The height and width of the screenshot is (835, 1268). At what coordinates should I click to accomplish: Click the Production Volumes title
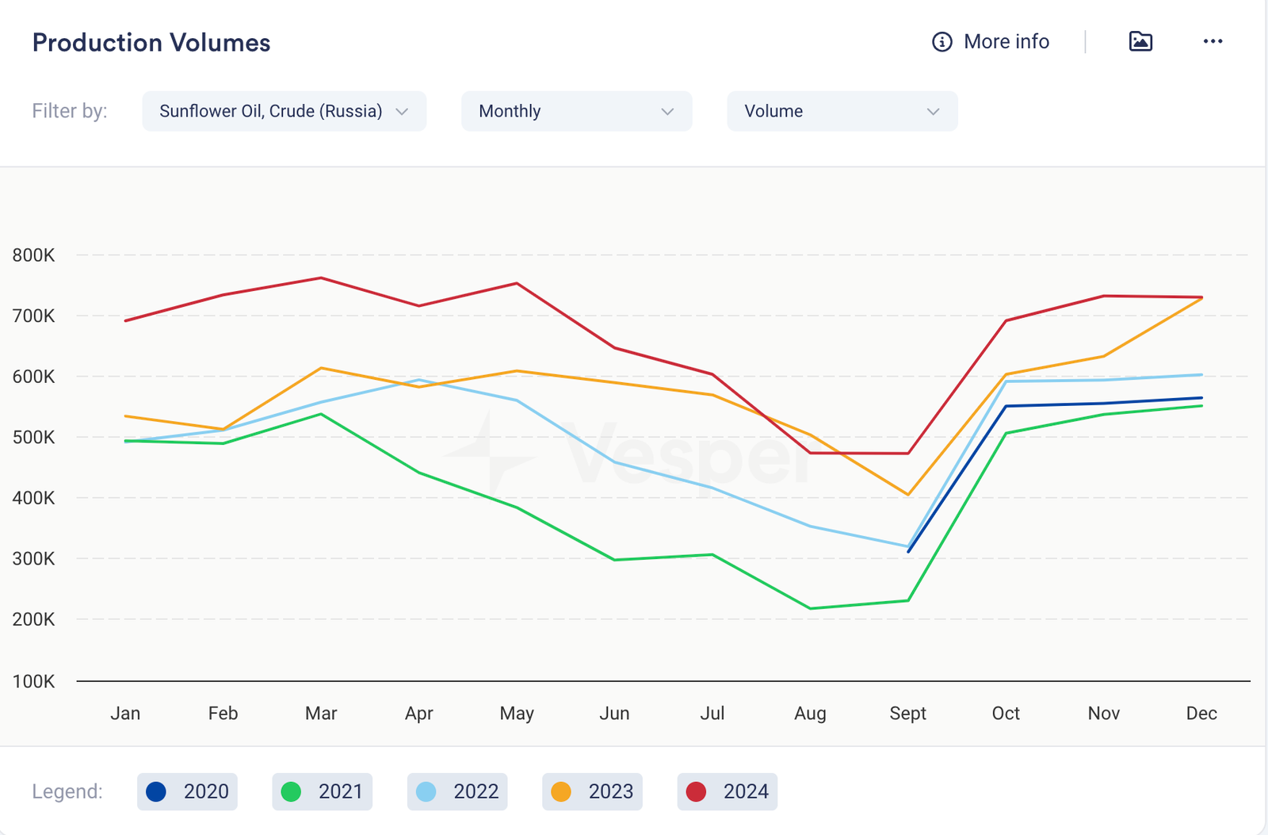(151, 43)
